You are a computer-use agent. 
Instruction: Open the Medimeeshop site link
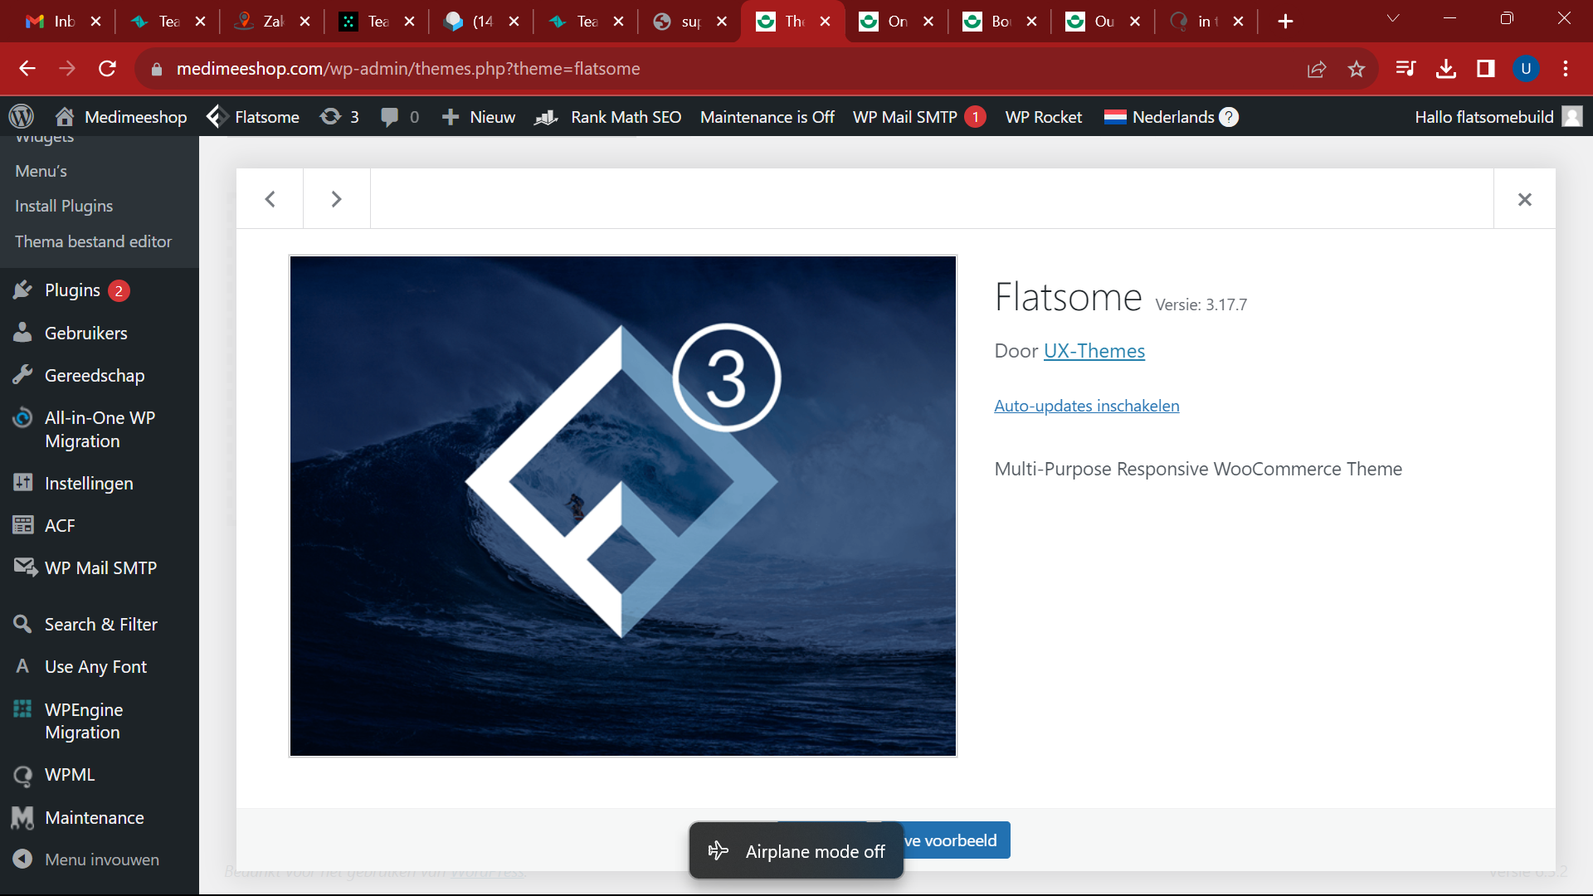click(121, 117)
